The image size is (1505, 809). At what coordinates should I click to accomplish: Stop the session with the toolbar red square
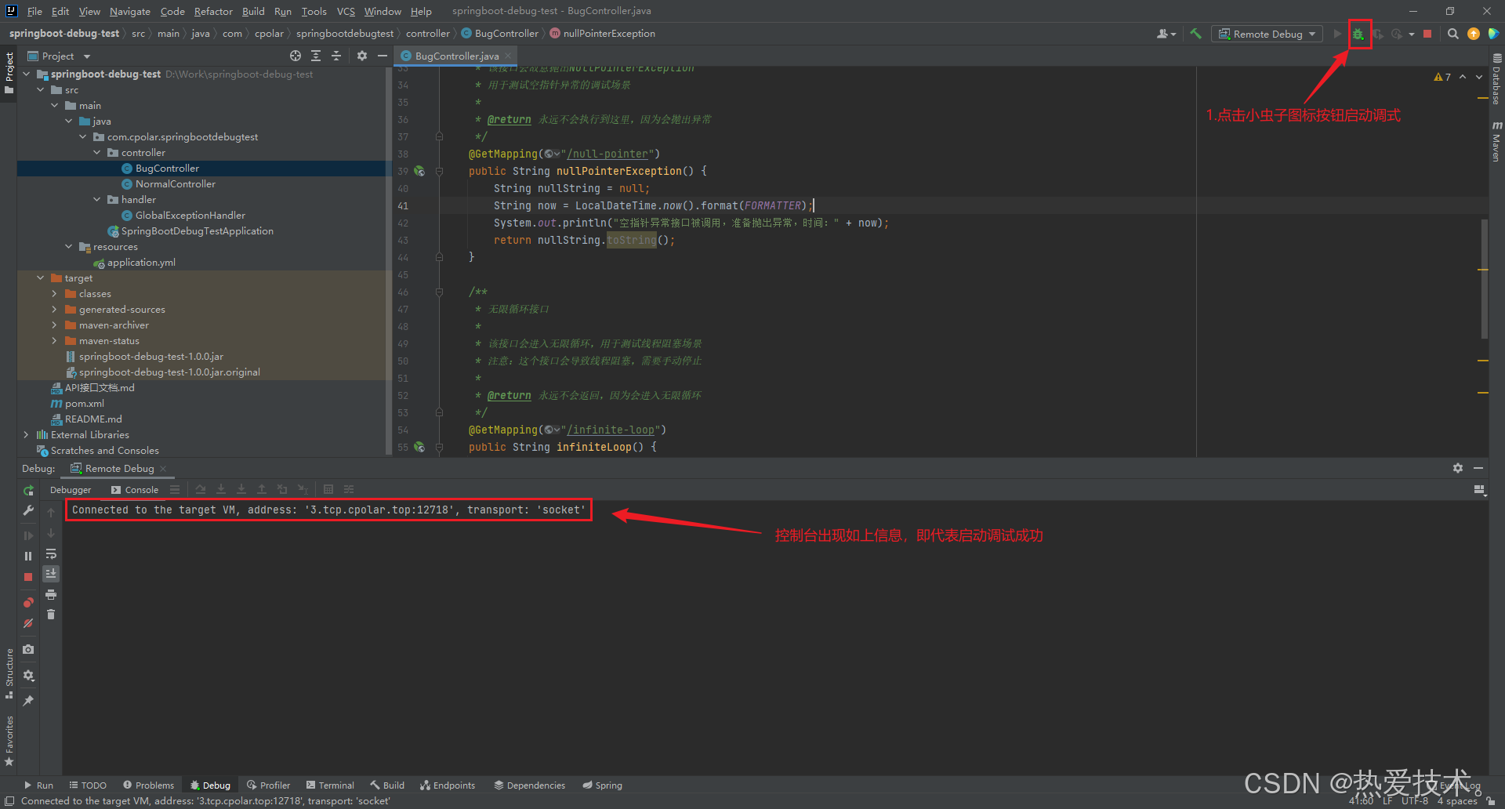[1427, 34]
